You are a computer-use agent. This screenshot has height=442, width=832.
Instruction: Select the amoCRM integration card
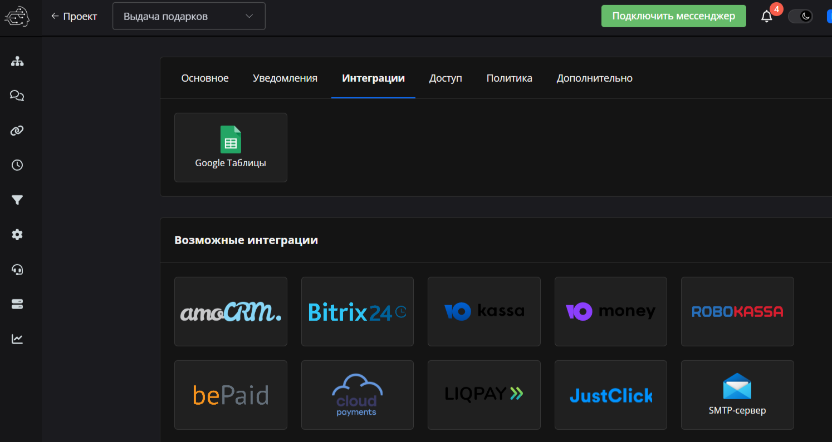click(x=231, y=311)
